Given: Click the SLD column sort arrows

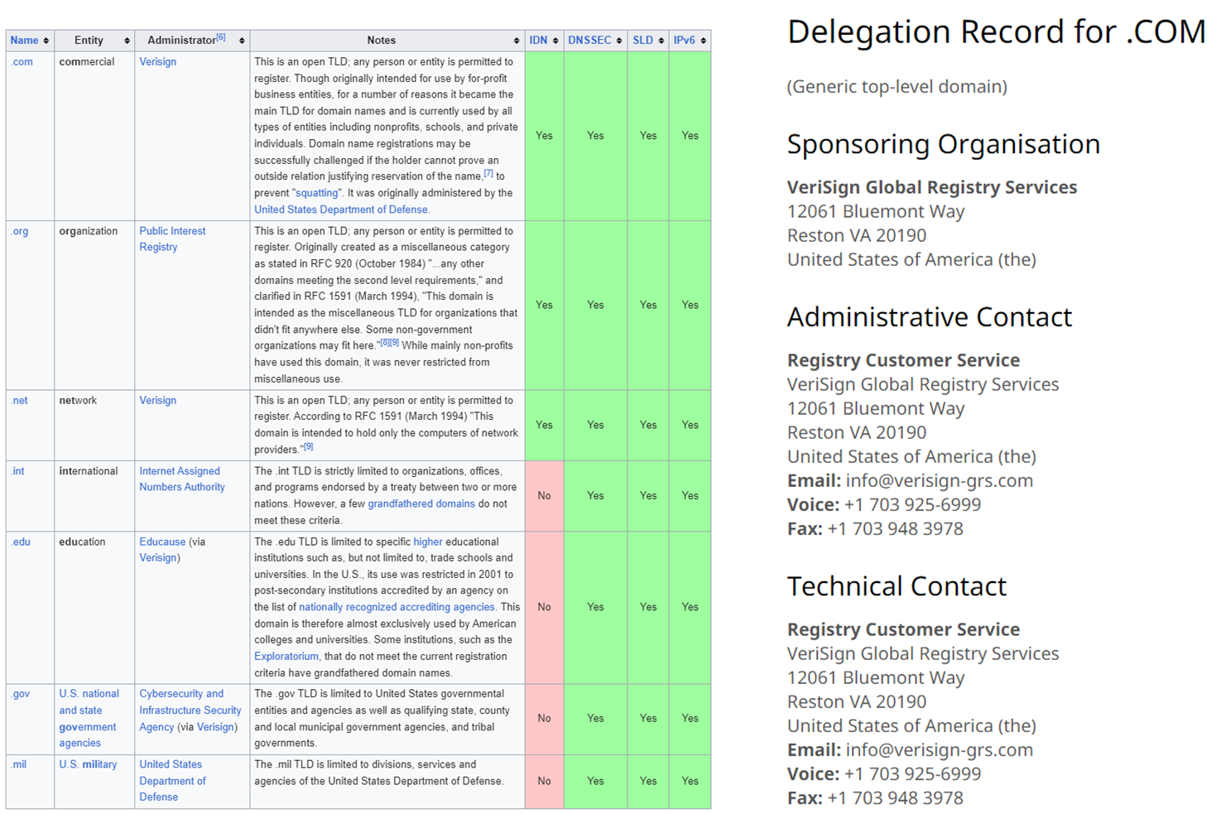Looking at the screenshot, I should [x=661, y=41].
